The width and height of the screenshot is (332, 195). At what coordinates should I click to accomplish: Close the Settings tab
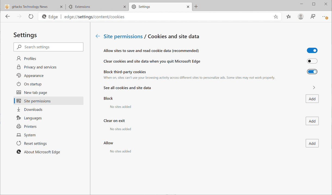point(188,7)
